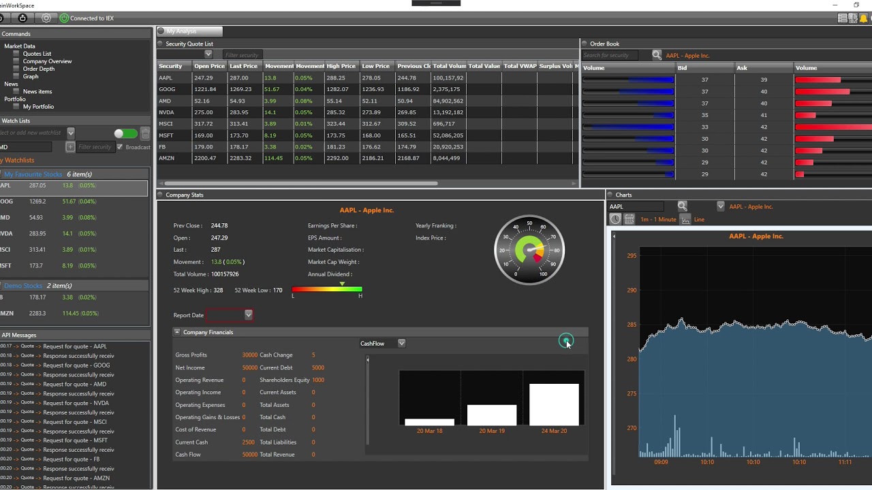Image resolution: width=872 pixels, height=490 pixels.
Task: Click the 52 week high-low color bar
Action: pyautogui.click(x=327, y=290)
